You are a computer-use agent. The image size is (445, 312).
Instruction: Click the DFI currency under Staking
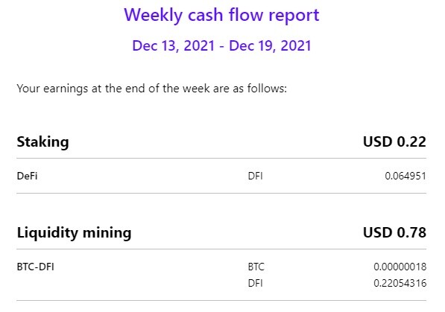point(256,176)
